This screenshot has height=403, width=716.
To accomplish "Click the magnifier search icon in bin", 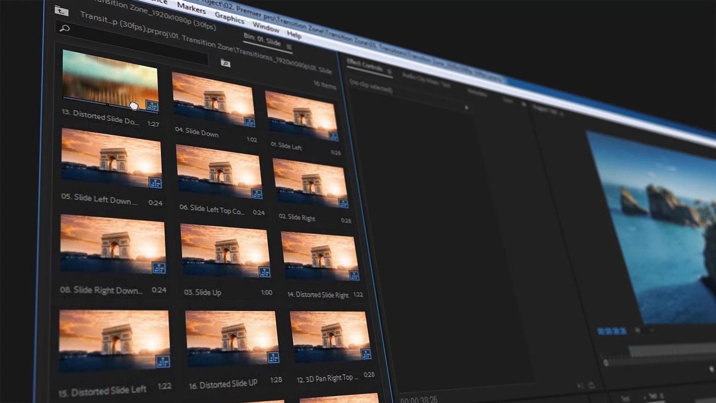I will (65, 28).
